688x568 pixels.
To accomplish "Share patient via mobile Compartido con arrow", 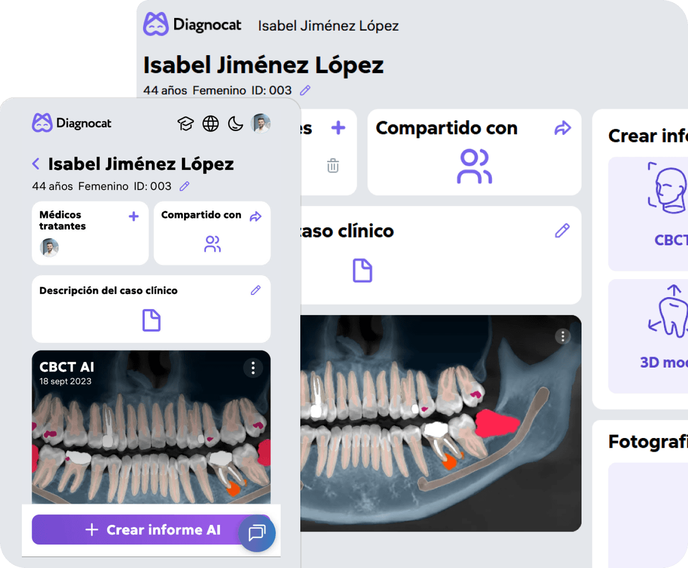I will coord(256,217).
